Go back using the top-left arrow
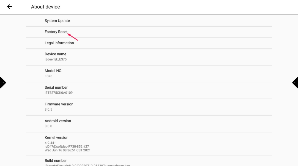The image size is (299, 167). pyautogui.click(x=10, y=7)
